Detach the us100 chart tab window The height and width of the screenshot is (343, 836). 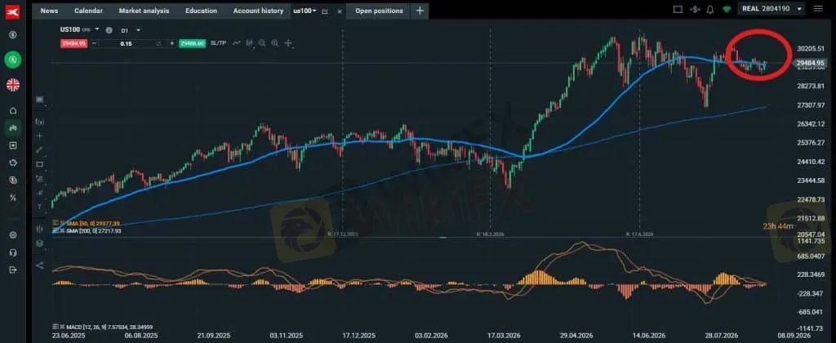pyautogui.click(x=325, y=11)
